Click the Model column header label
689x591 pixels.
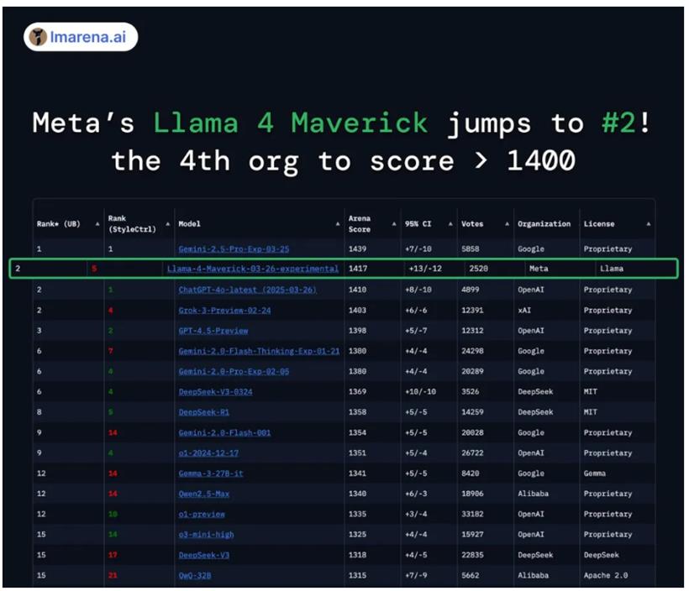tap(189, 224)
